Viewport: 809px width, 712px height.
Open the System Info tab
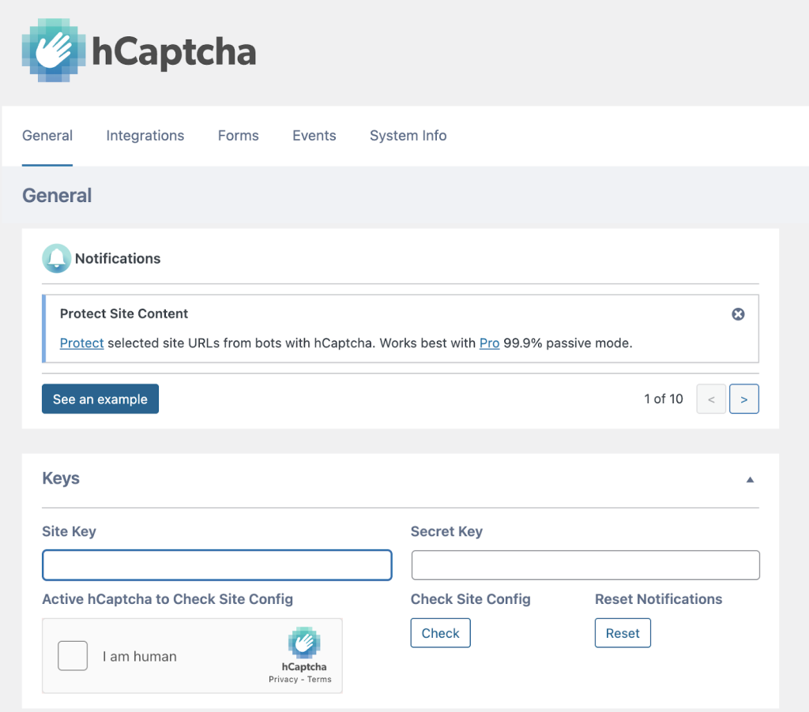pos(408,136)
